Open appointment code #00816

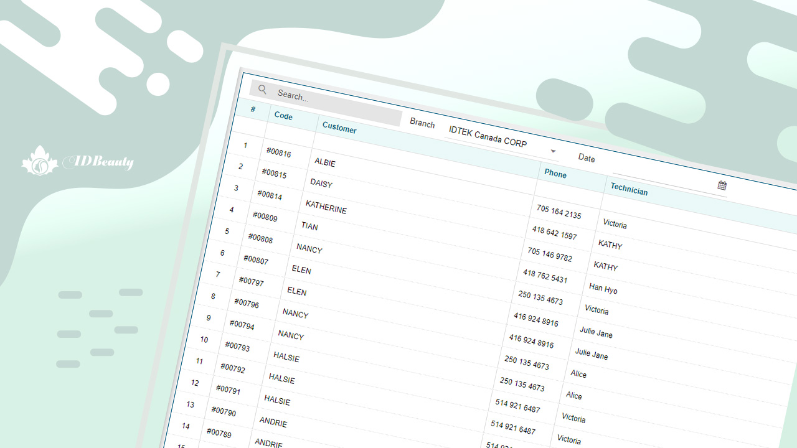(278, 153)
